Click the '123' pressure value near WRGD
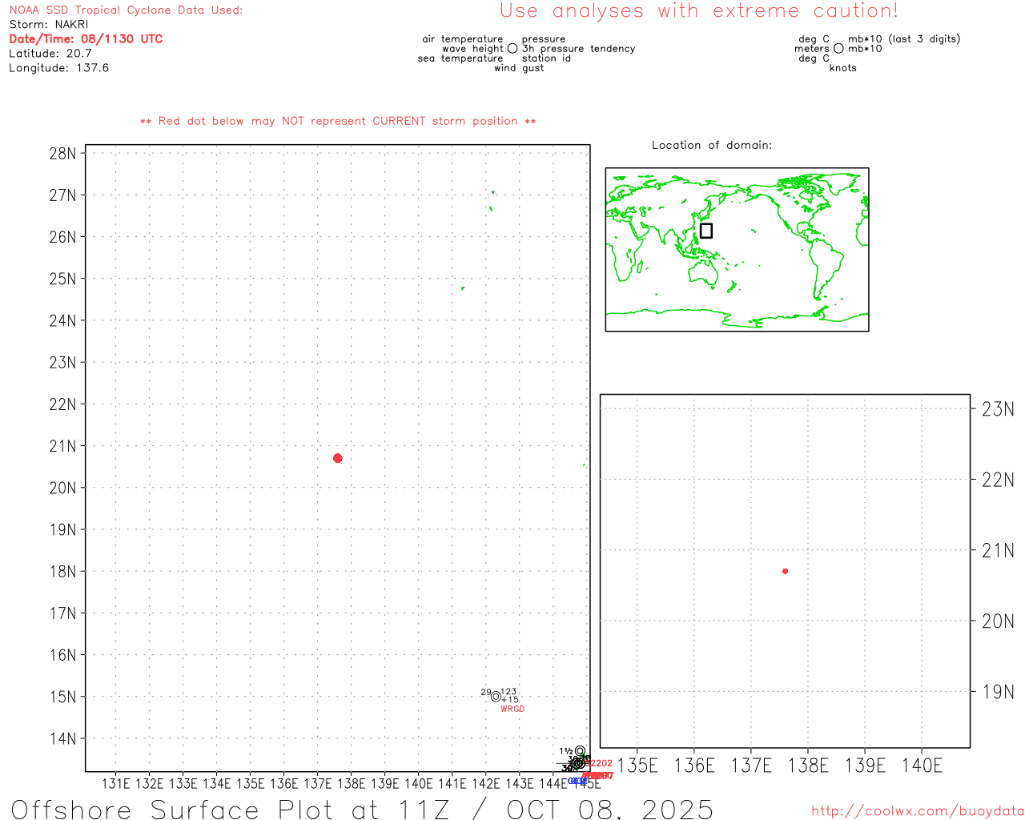Viewport: 1025px width, 820px height. point(508,692)
